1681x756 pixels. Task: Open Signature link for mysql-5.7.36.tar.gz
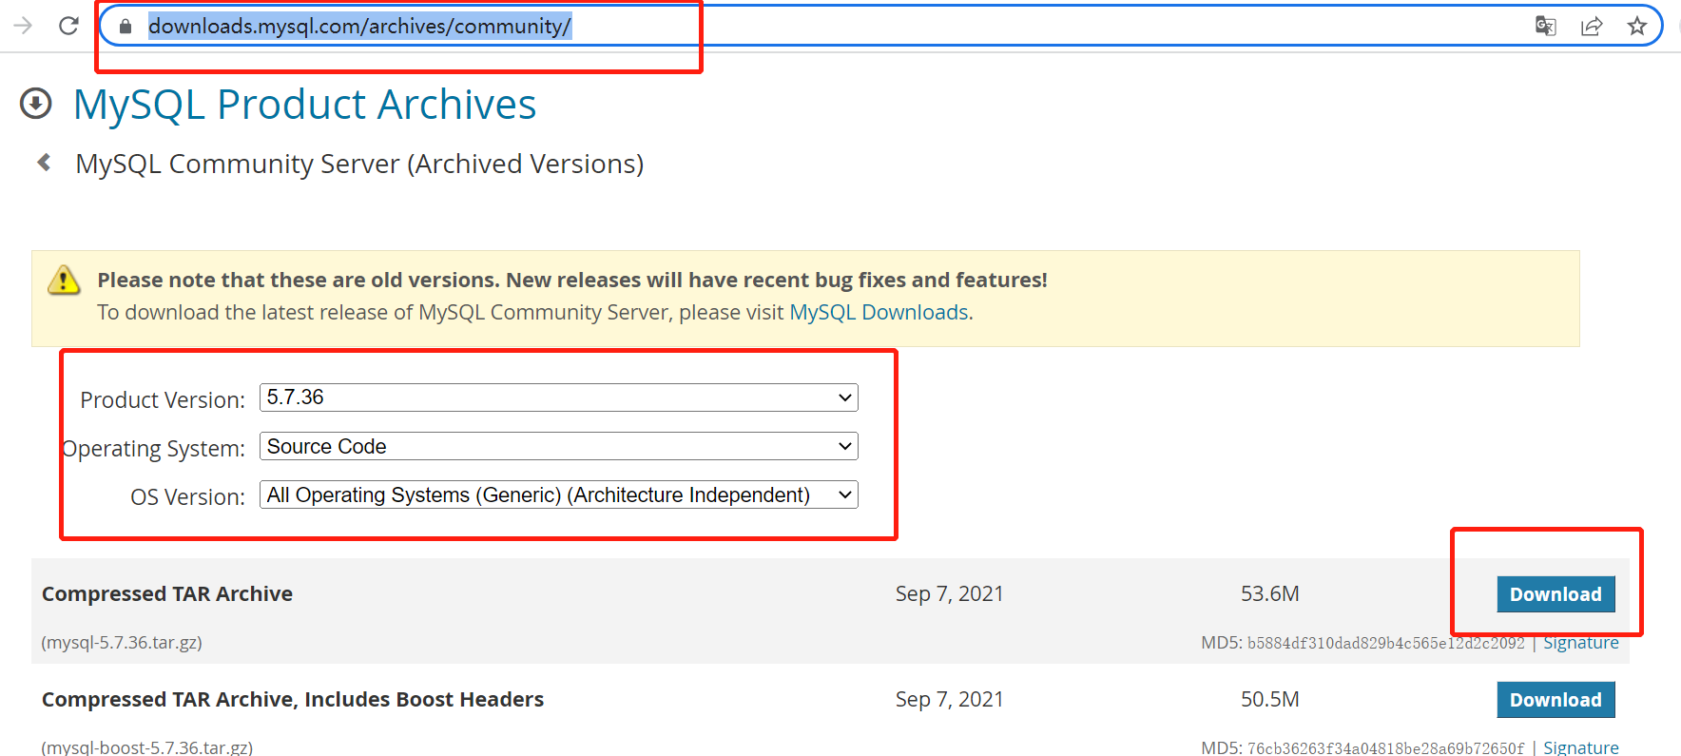tap(1580, 643)
